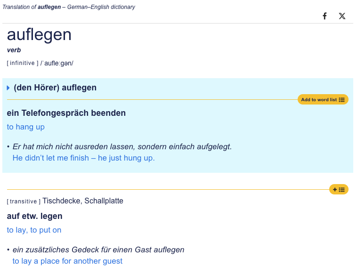
Task: Click the "transitive" grammar label
Action: pyautogui.click(x=24, y=201)
